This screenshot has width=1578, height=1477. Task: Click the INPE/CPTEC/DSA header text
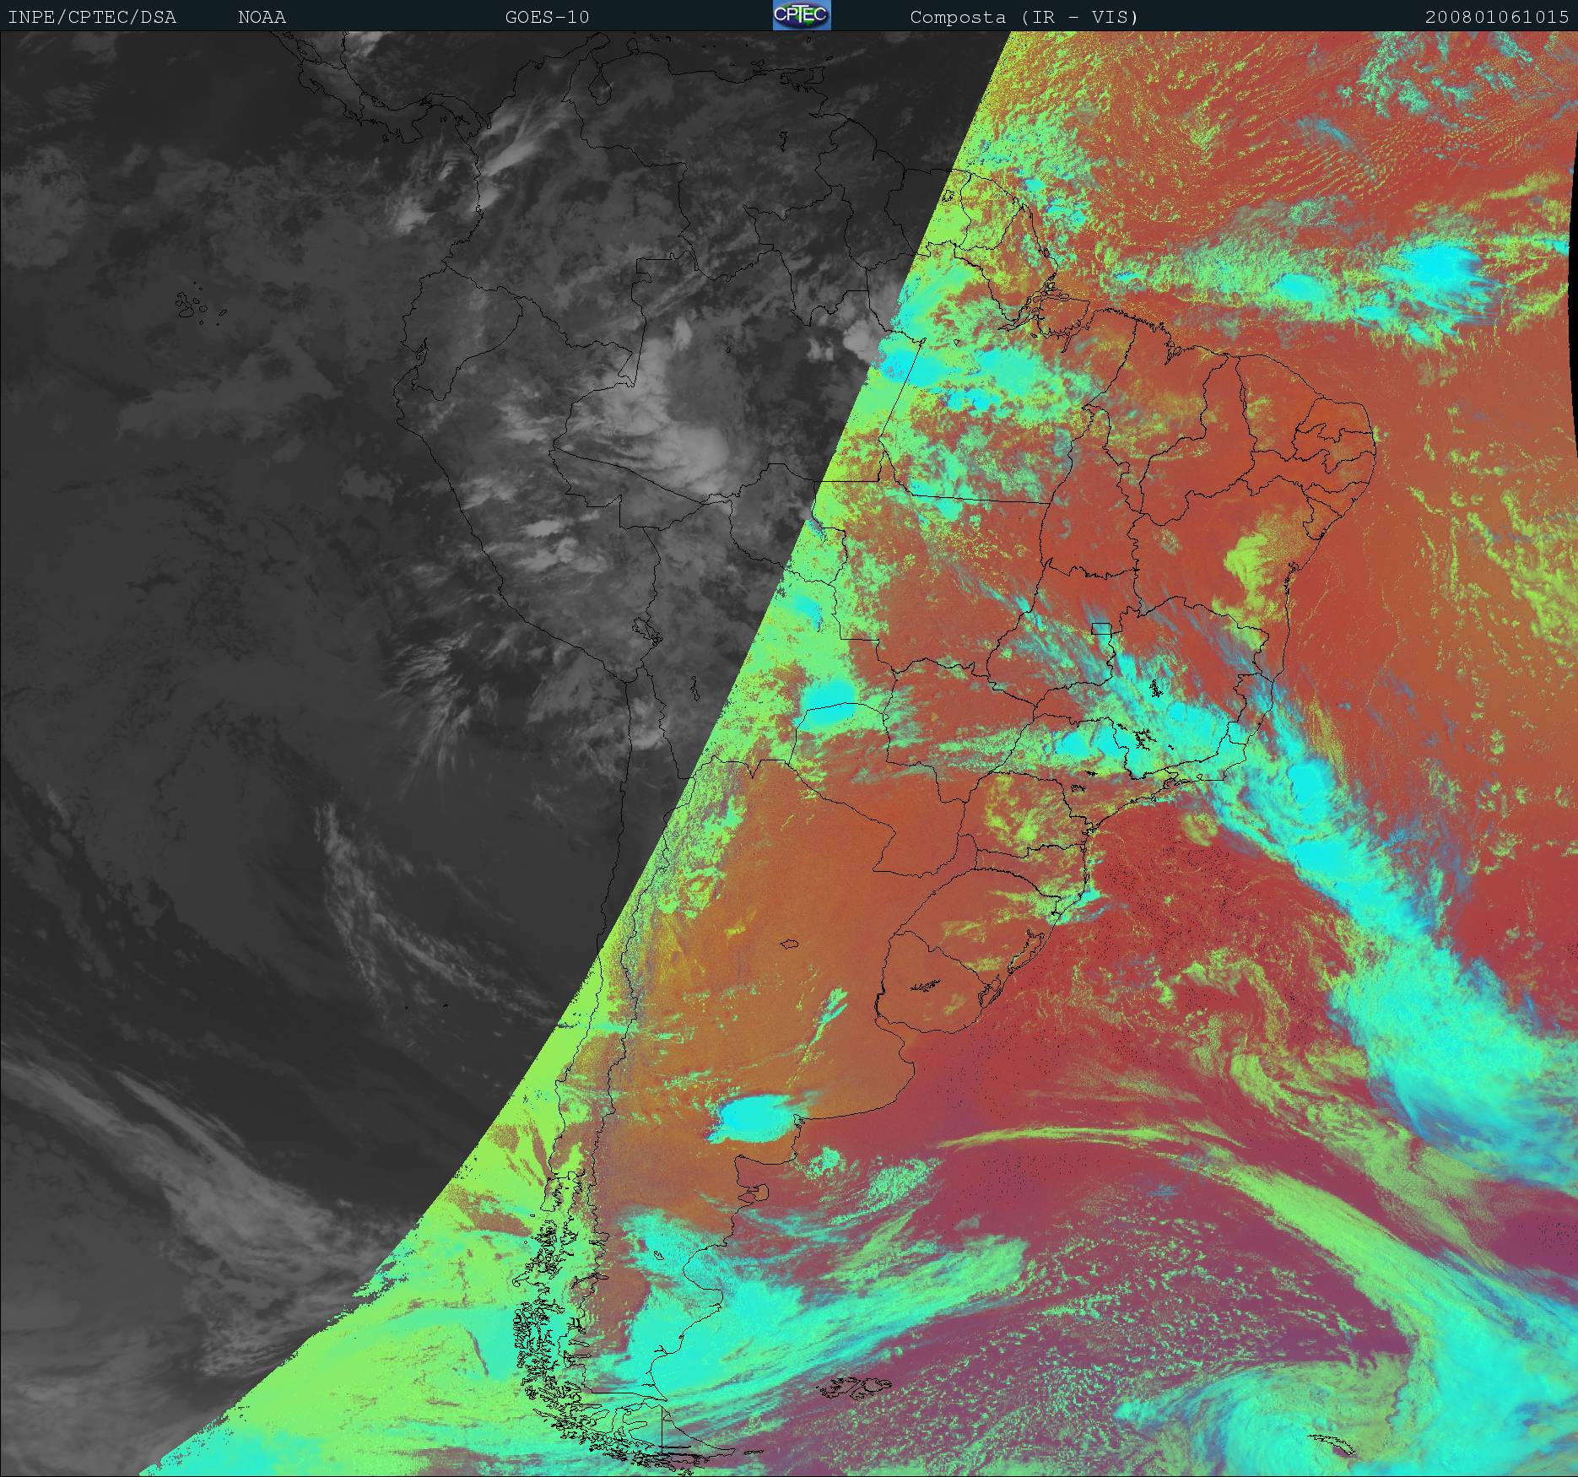tap(92, 17)
